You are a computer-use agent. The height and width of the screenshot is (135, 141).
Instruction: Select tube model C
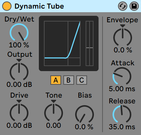[82, 80]
